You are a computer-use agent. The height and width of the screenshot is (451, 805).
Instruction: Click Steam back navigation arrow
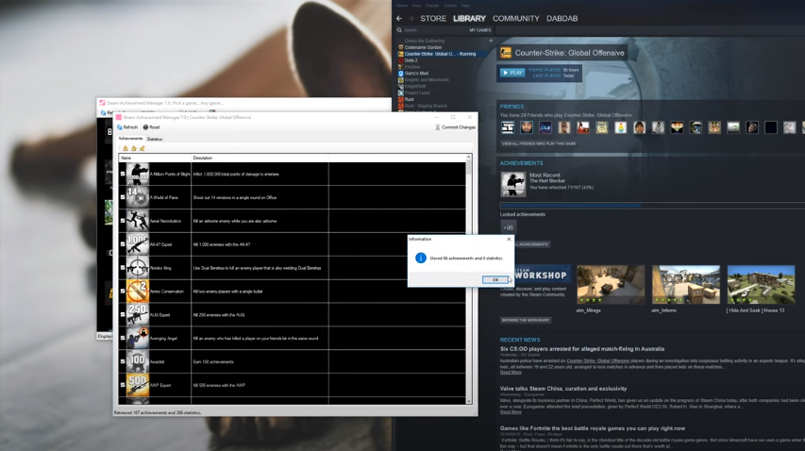pos(399,19)
